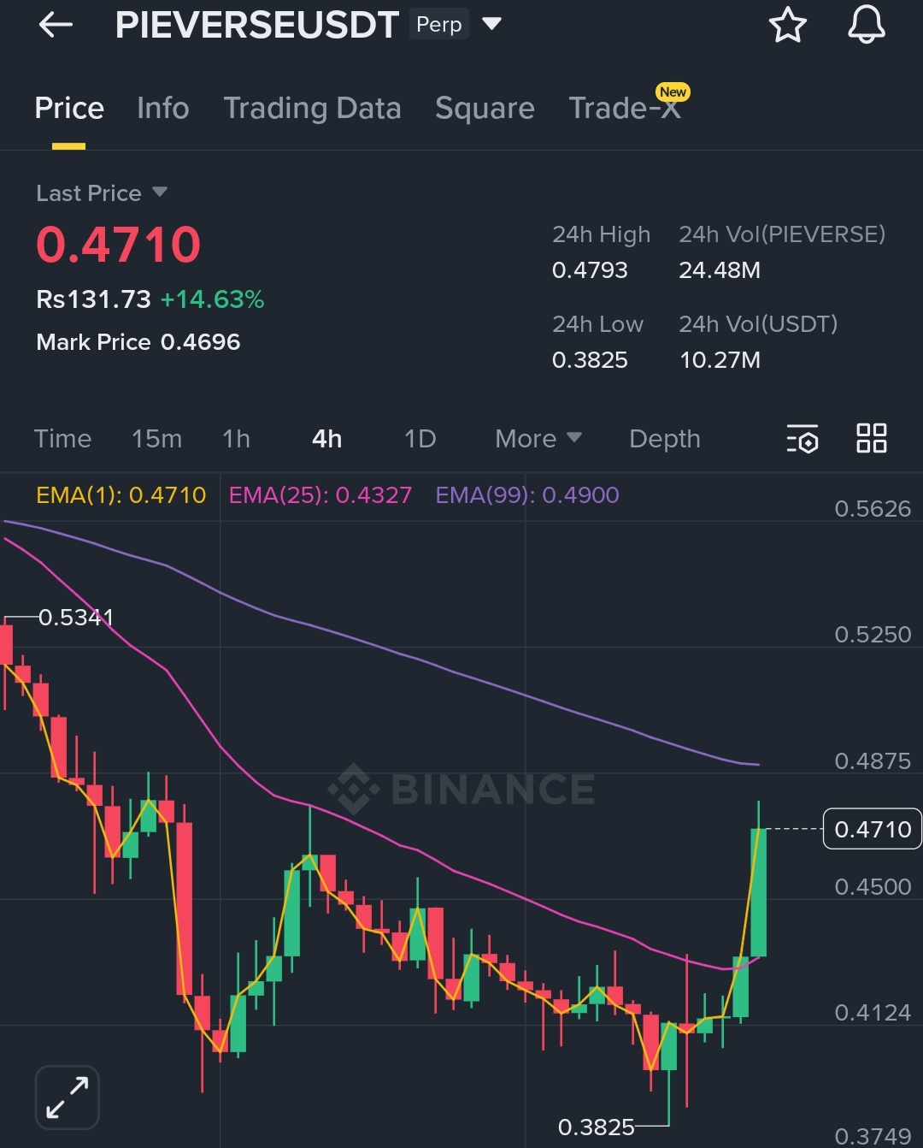Image resolution: width=923 pixels, height=1148 pixels.
Task: Tap the 0.5626 price axis label
Action: pos(873,509)
